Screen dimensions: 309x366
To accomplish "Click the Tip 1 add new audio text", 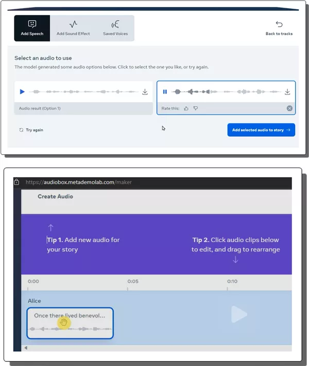I will click(x=83, y=245).
